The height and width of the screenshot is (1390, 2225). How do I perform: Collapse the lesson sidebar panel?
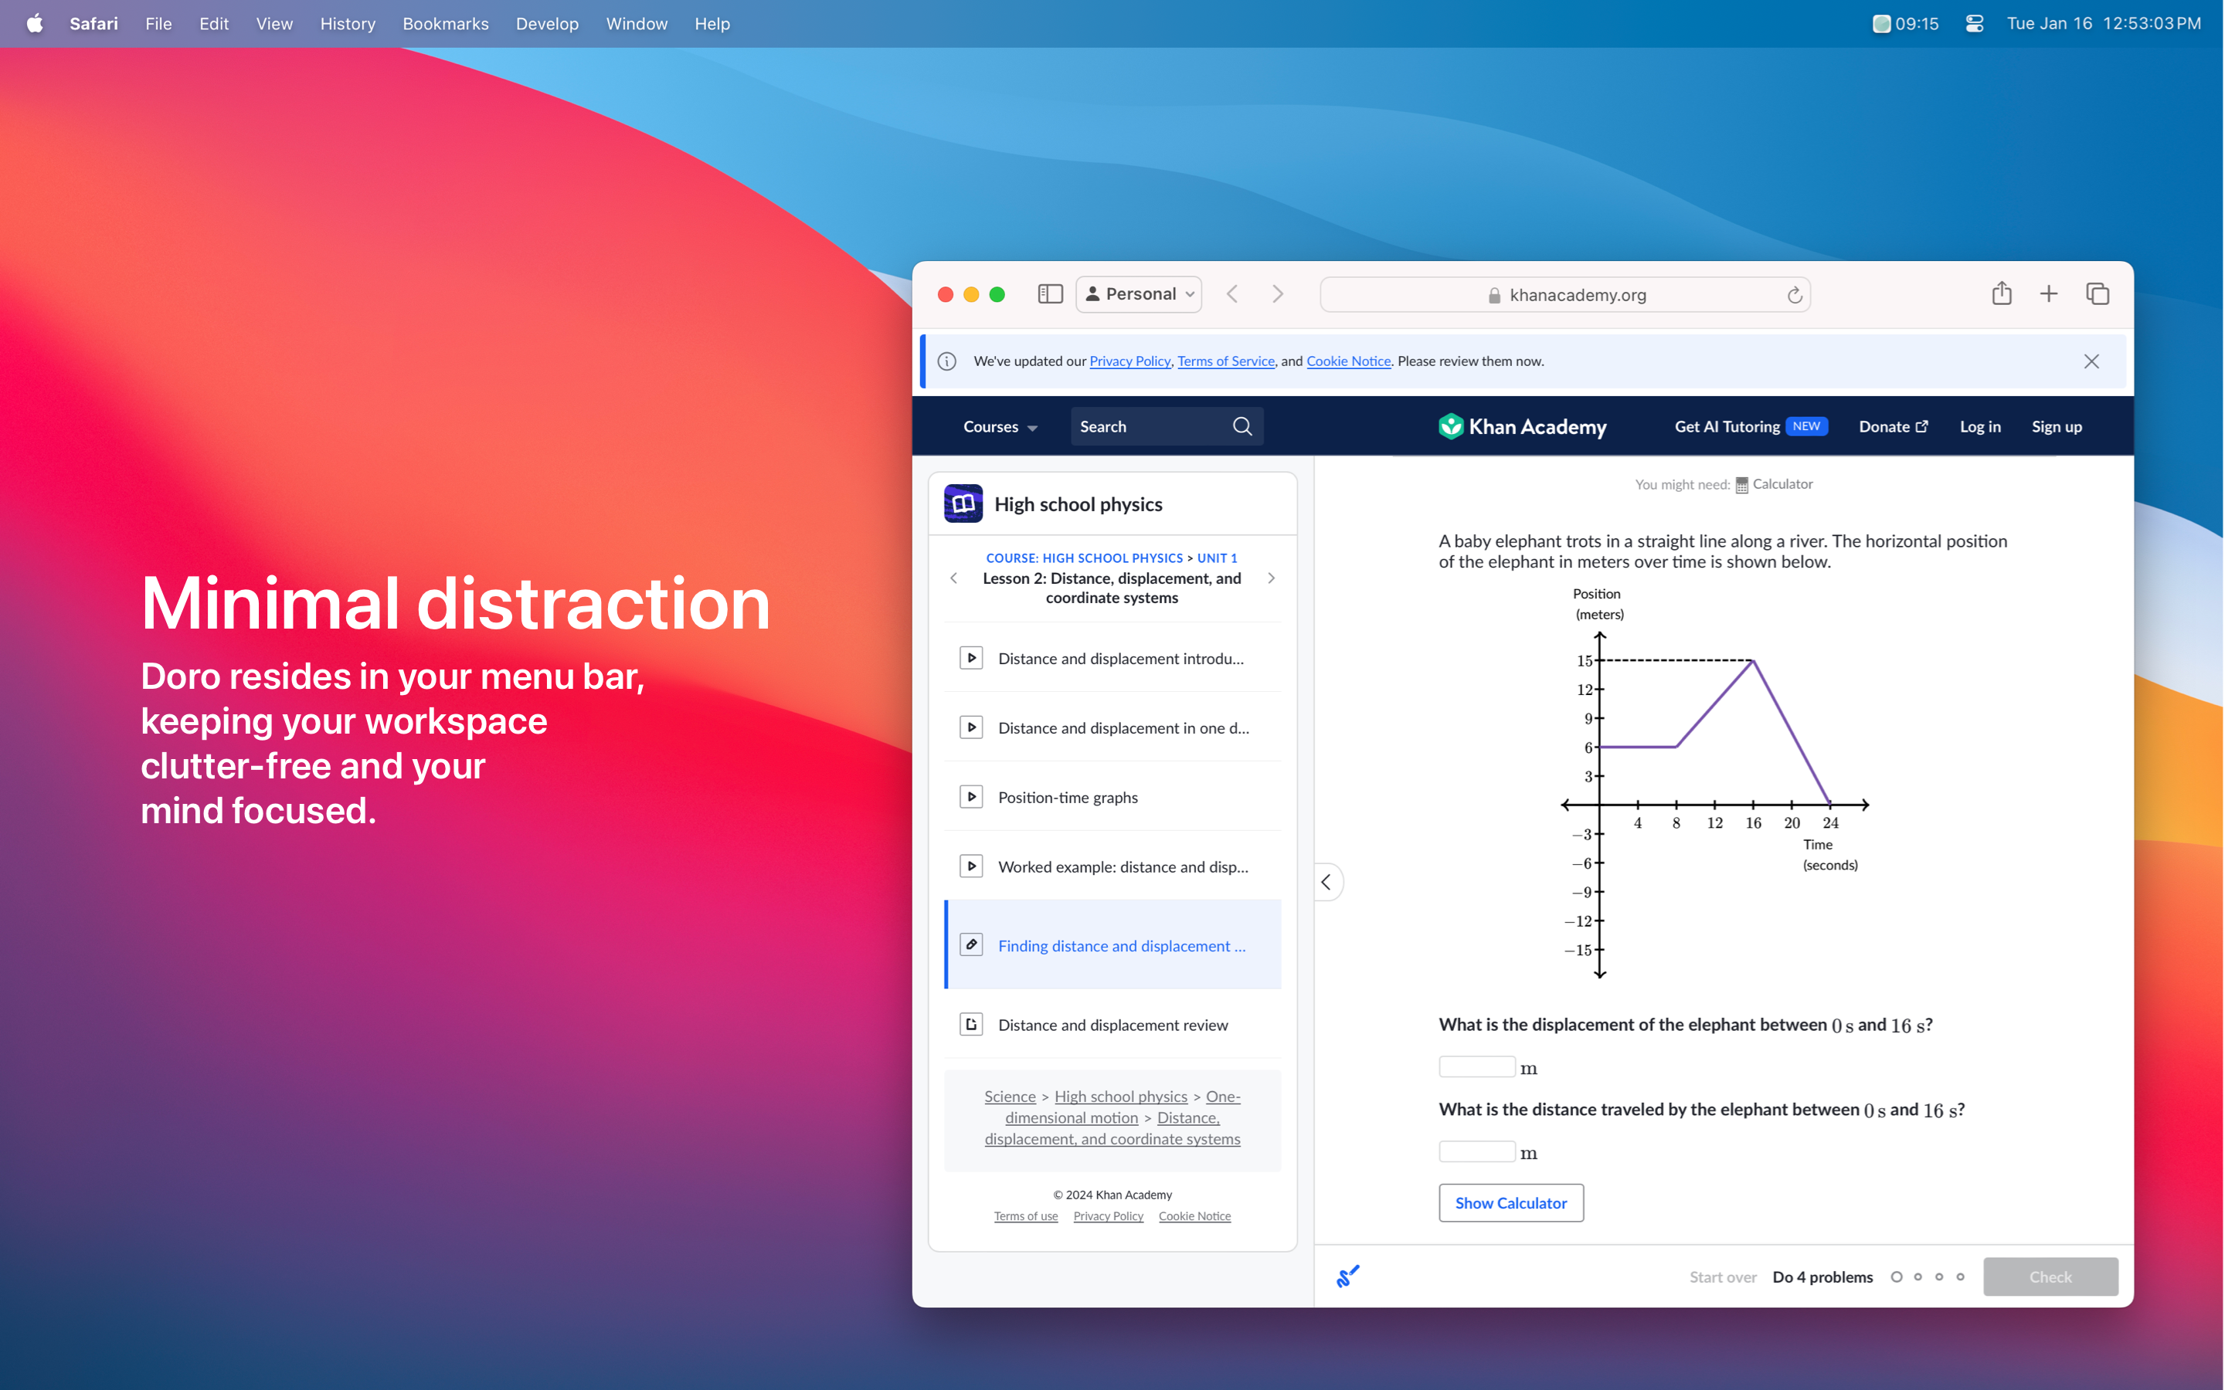click(1327, 882)
